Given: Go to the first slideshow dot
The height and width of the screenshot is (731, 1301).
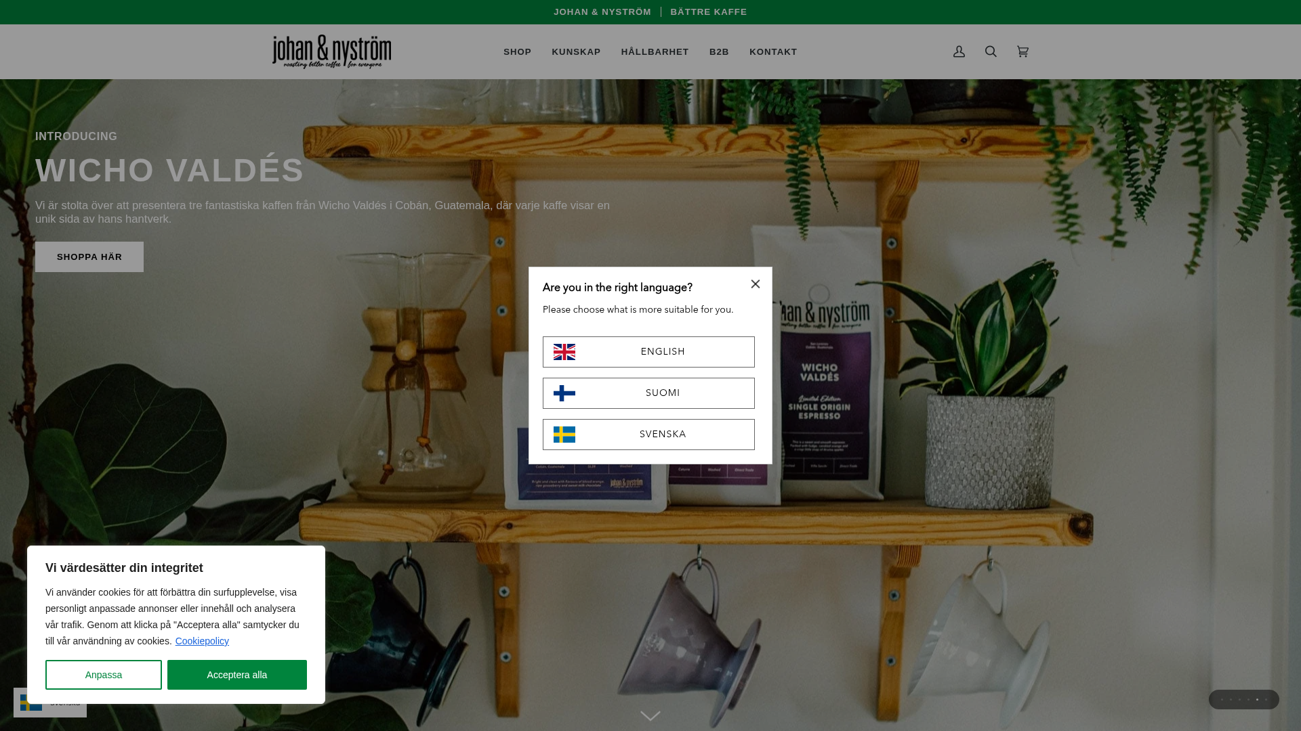Looking at the screenshot, I should click(1222, 700).
